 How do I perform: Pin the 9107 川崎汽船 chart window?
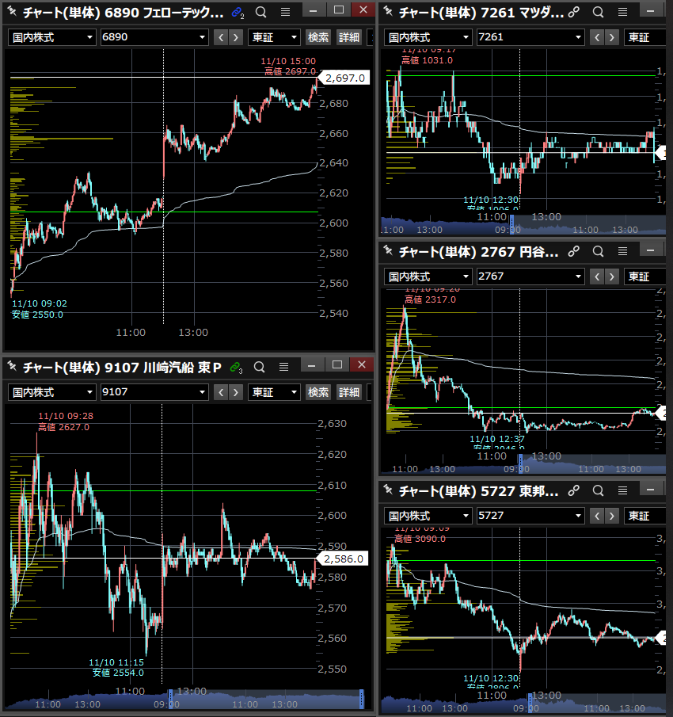point(12,366)
